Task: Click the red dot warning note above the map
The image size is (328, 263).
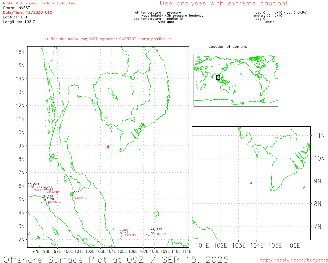Action: 108,39
